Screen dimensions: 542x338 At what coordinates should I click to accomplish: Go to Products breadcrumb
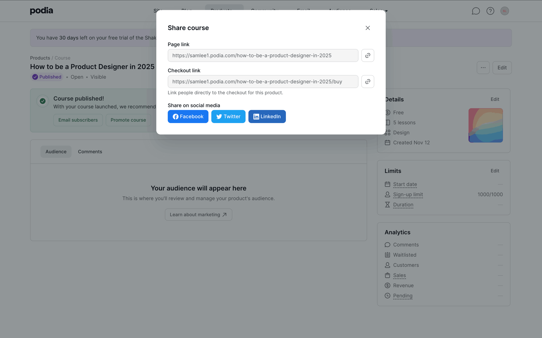tap(40, 58)
